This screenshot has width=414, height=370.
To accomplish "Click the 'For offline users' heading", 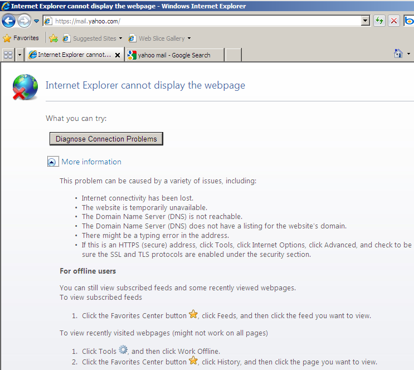I will [x=87, y=271].
